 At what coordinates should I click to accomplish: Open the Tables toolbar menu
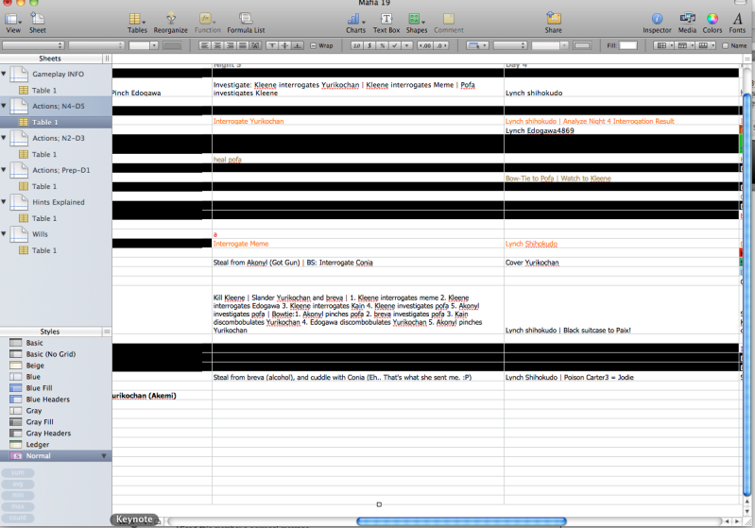[x=137, y=19]
